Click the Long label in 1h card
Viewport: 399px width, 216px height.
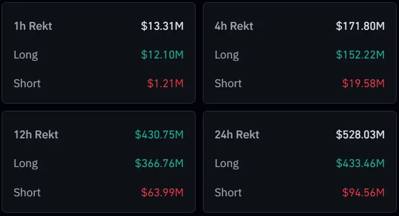click(x=26, y=55)
